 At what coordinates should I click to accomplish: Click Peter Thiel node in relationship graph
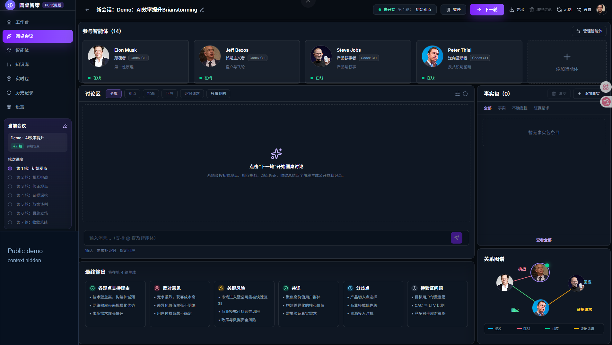coord(540,308)
